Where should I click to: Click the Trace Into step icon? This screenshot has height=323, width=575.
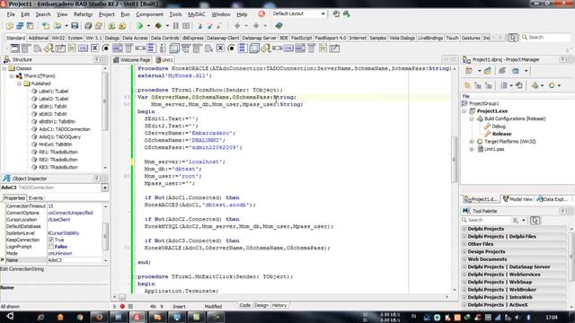pyautogui.click(x=200, y=26)
